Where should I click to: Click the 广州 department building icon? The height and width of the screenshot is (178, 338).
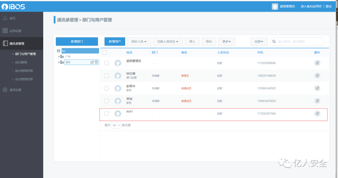[62, 56]
